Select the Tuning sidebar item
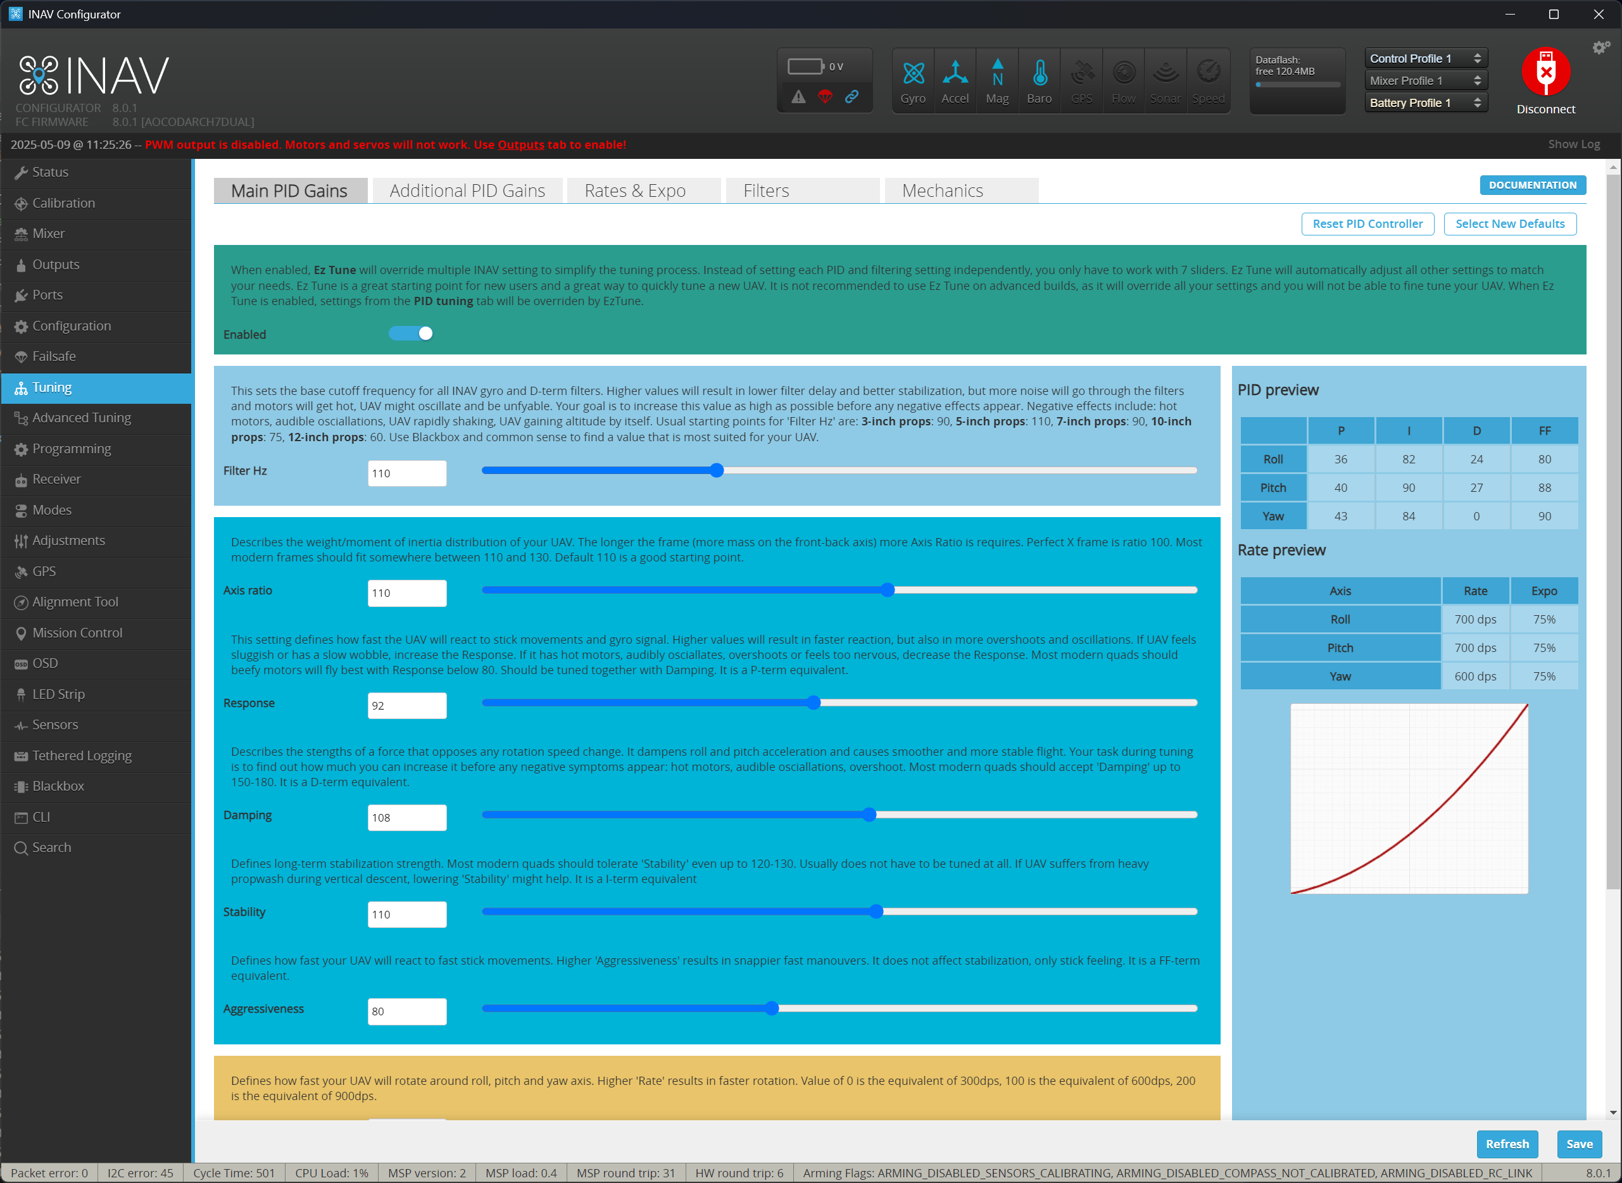This screenshot has width=1622, height=1183. pyautogui.click(x=96, y=387)
